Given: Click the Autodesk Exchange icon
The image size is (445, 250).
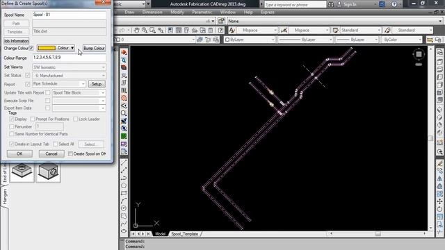Looking at the screenshot, I should [x=382, y=4].
